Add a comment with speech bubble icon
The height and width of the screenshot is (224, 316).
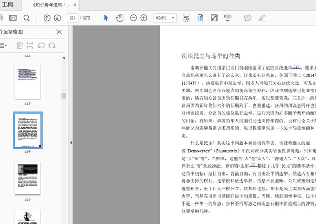[x=248, y=18]
